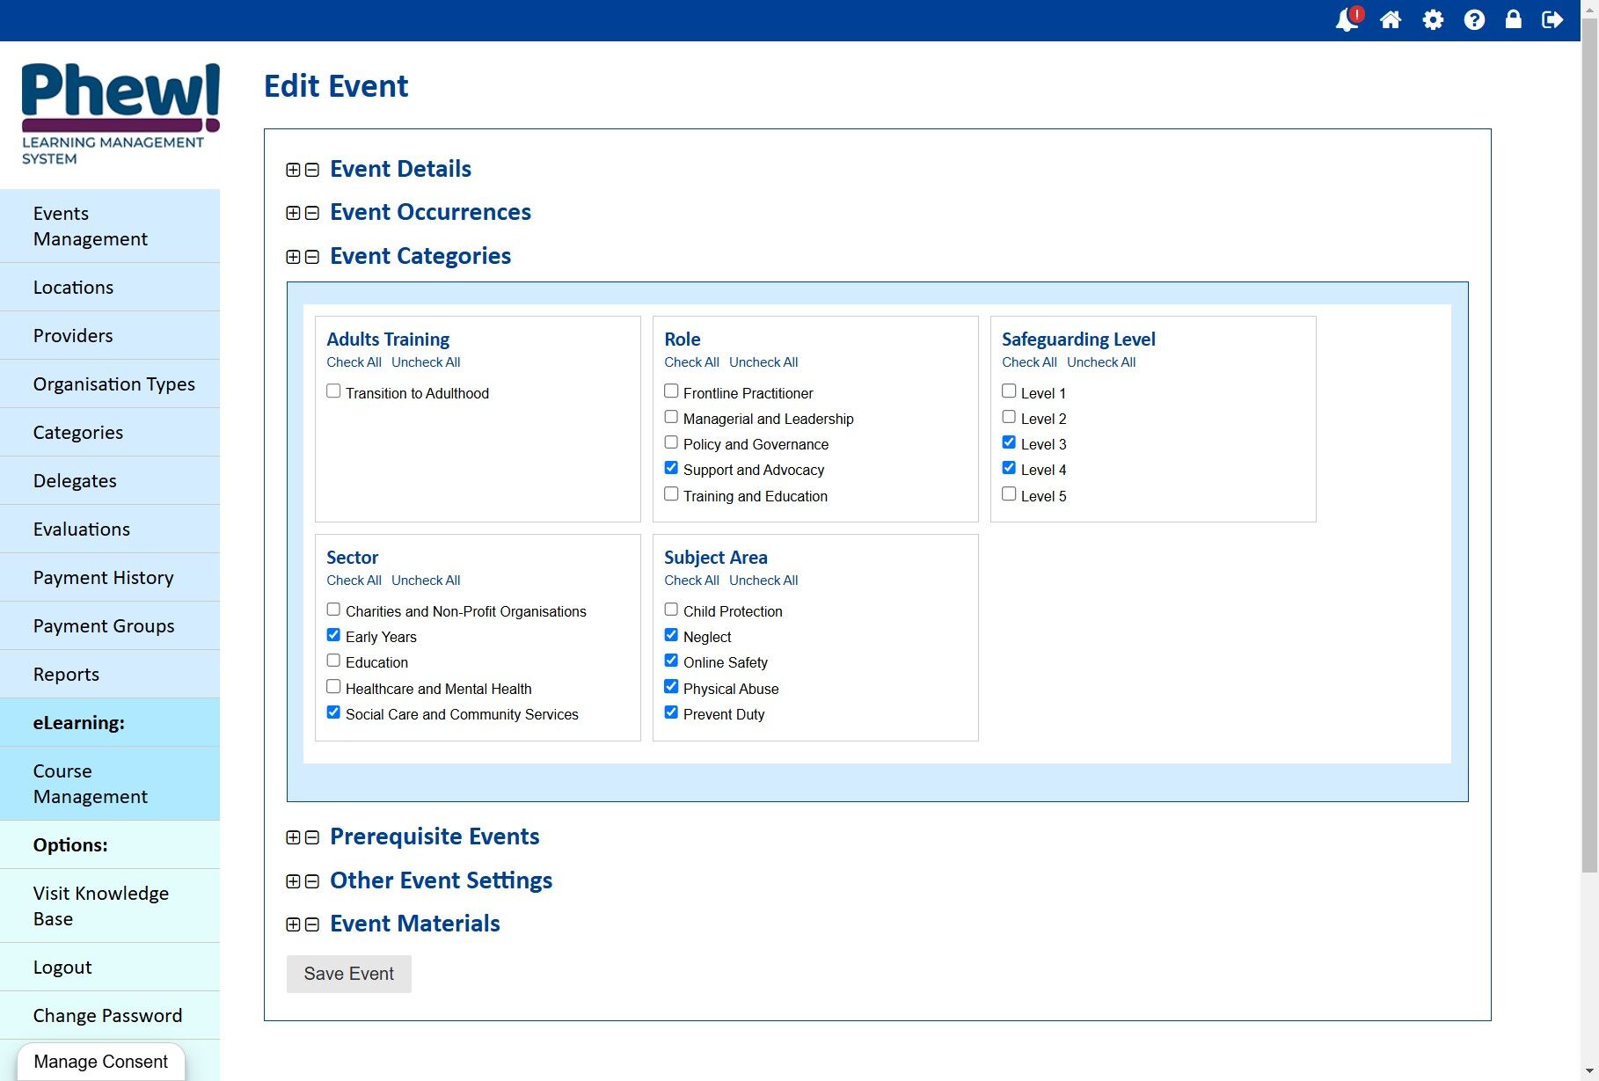The height and width of the screenshot is (1081, 1599).
Task: Expand Event Materials with plus icon
Action: point(293,924)
